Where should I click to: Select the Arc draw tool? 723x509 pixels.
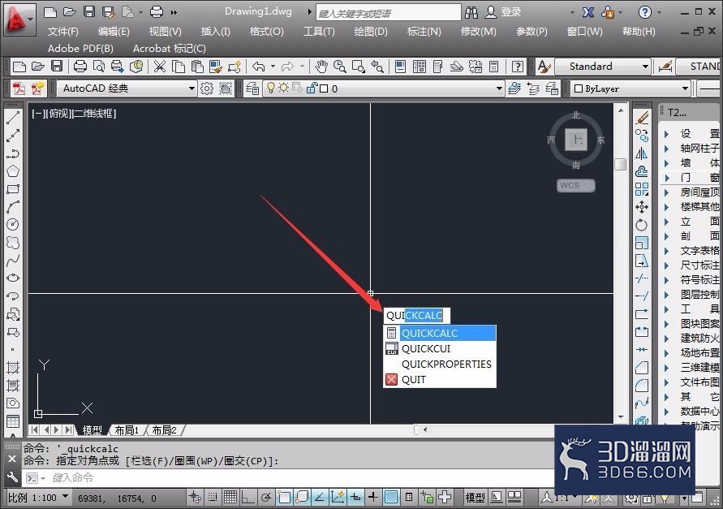(13, 207)
